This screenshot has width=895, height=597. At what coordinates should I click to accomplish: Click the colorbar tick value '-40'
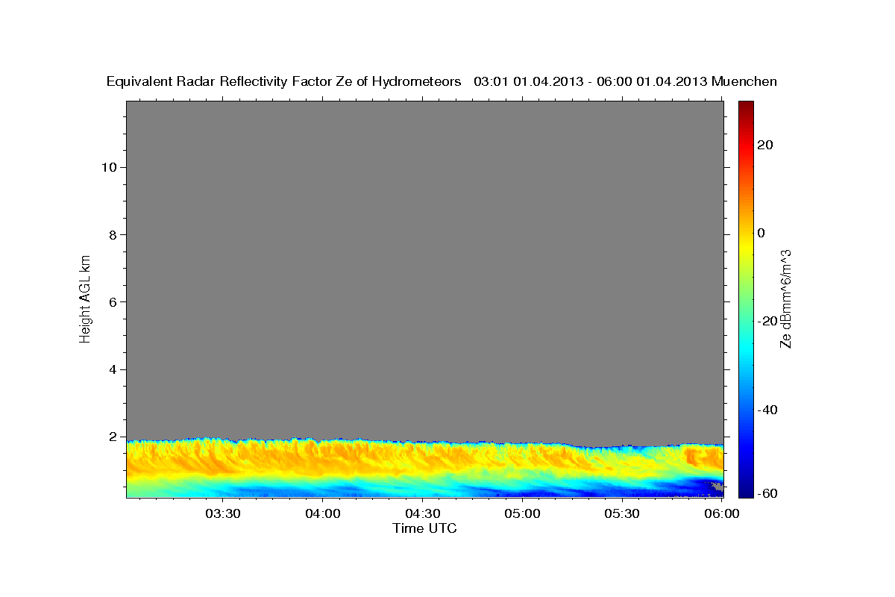[766, 410]
